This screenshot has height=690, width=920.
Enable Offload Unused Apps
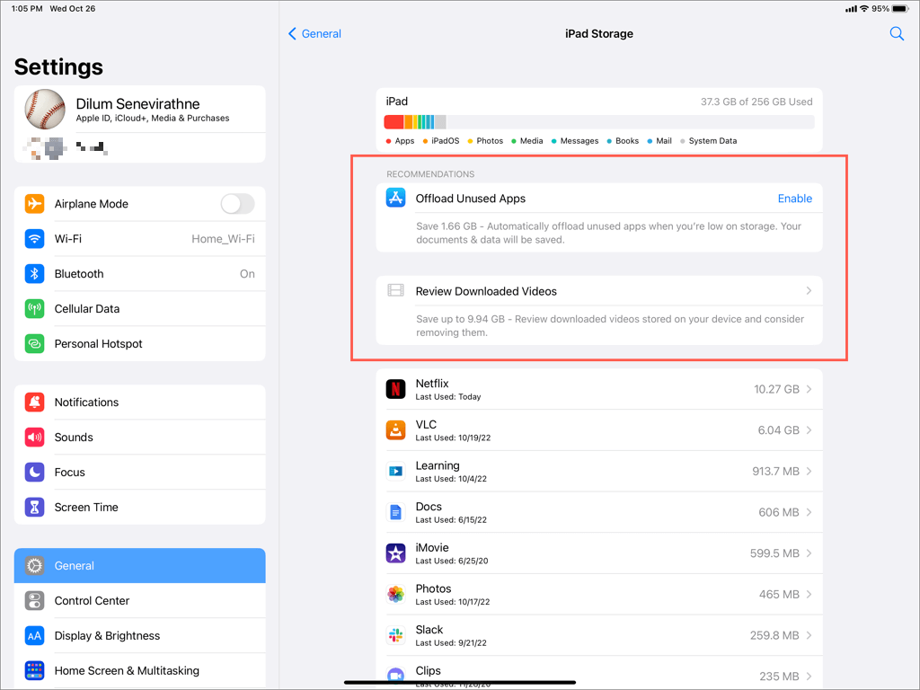[x=794, y=199]
